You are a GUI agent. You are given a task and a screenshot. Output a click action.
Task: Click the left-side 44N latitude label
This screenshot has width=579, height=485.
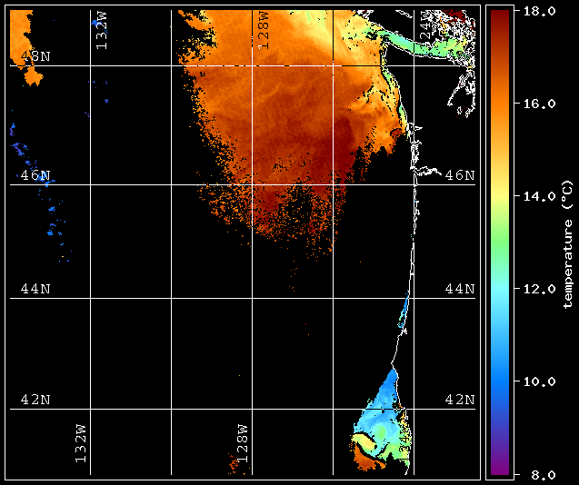pyautogui.click(x=35, y=289)
